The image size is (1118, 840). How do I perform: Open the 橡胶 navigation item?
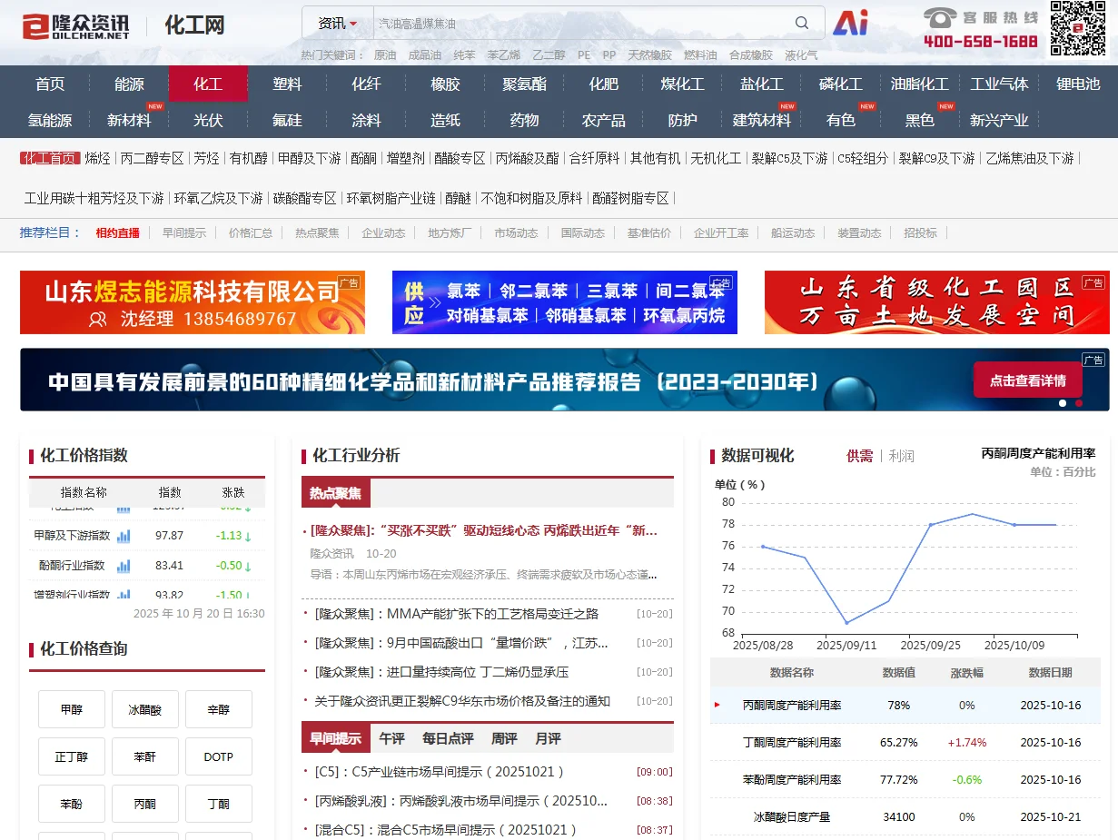coord(445,84)
